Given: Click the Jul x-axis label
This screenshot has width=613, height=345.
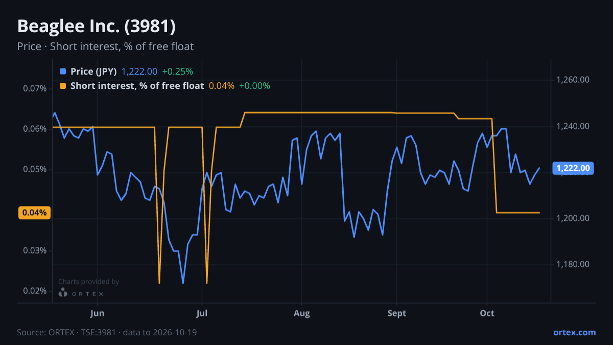Looking at the screenshot, I should pyautogui.click(x=202, y=313).
